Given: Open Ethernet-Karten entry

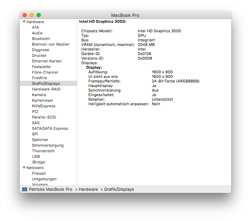Looking at the screenshot, I should coord(47,61).
